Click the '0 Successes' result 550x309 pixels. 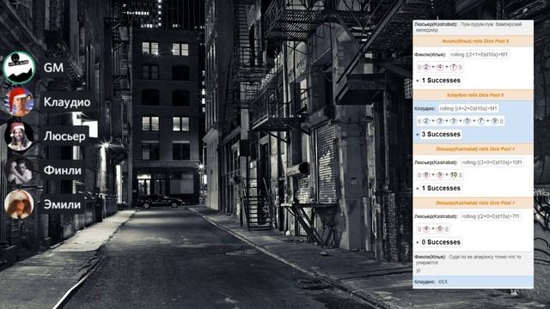click(441, 242)
